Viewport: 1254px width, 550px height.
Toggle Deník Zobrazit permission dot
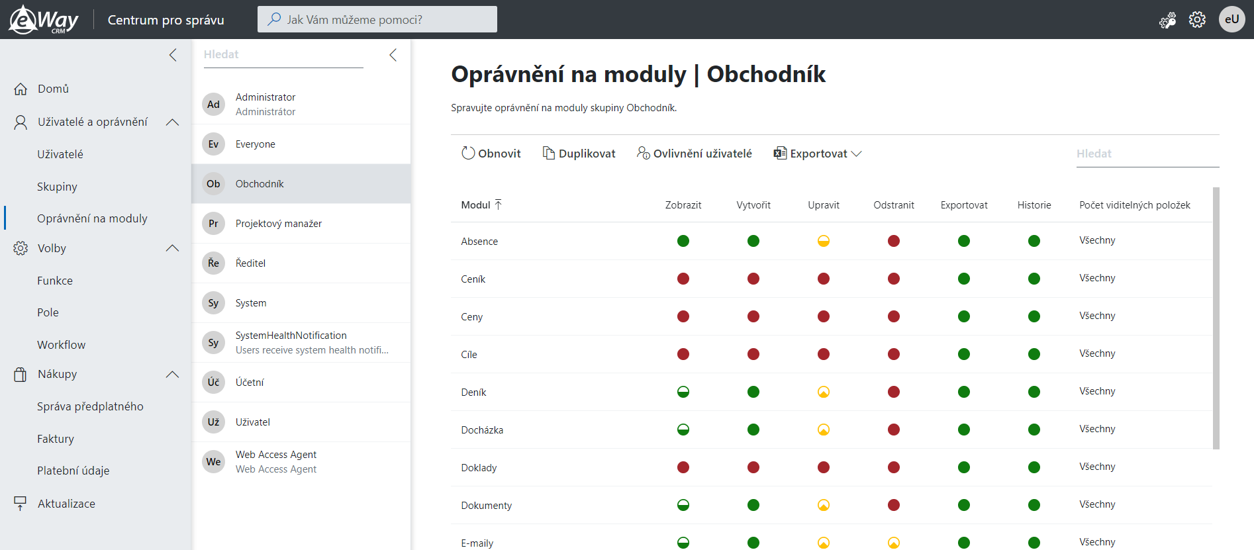(x=683, y=392)
